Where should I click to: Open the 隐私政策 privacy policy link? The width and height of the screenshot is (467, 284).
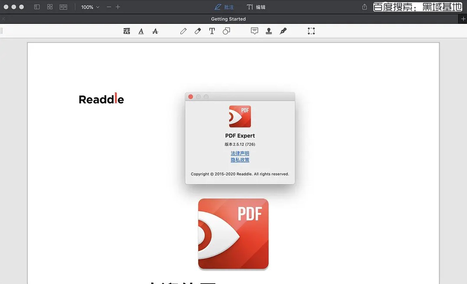pyautogui.click(x=240, y=160)
